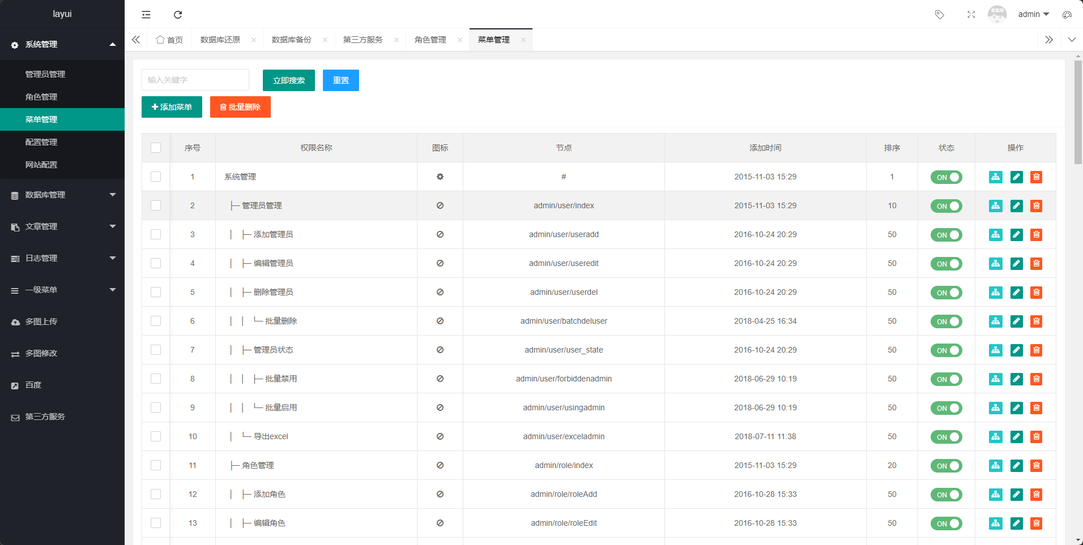
Task: Open the tag note icon in header
Action: [x=940, y=15]
